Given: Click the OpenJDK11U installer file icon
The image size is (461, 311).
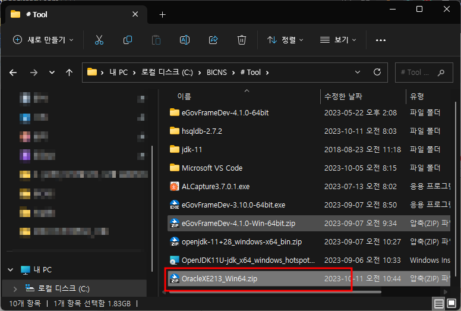Looking at the screenshot, I should point(174,260).
